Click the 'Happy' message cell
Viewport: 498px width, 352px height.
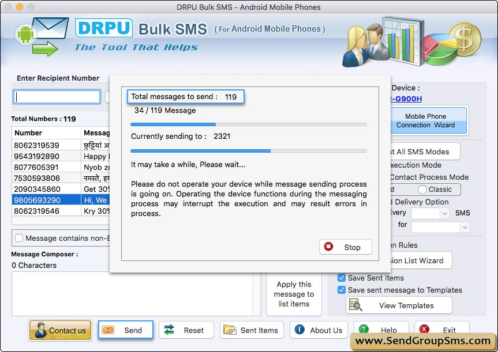pyautogui.click(x=96, y=156)
